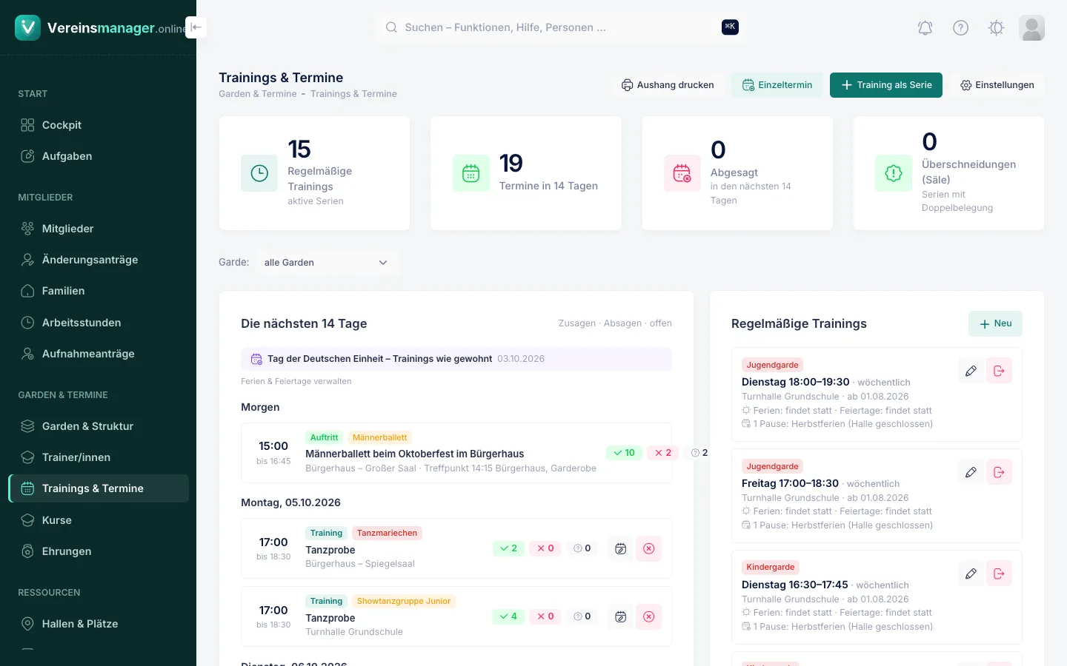Cancel the Tanzmariechen Tanzprobe appointment
Screen dimensions: 1067x666
(649, 548)
